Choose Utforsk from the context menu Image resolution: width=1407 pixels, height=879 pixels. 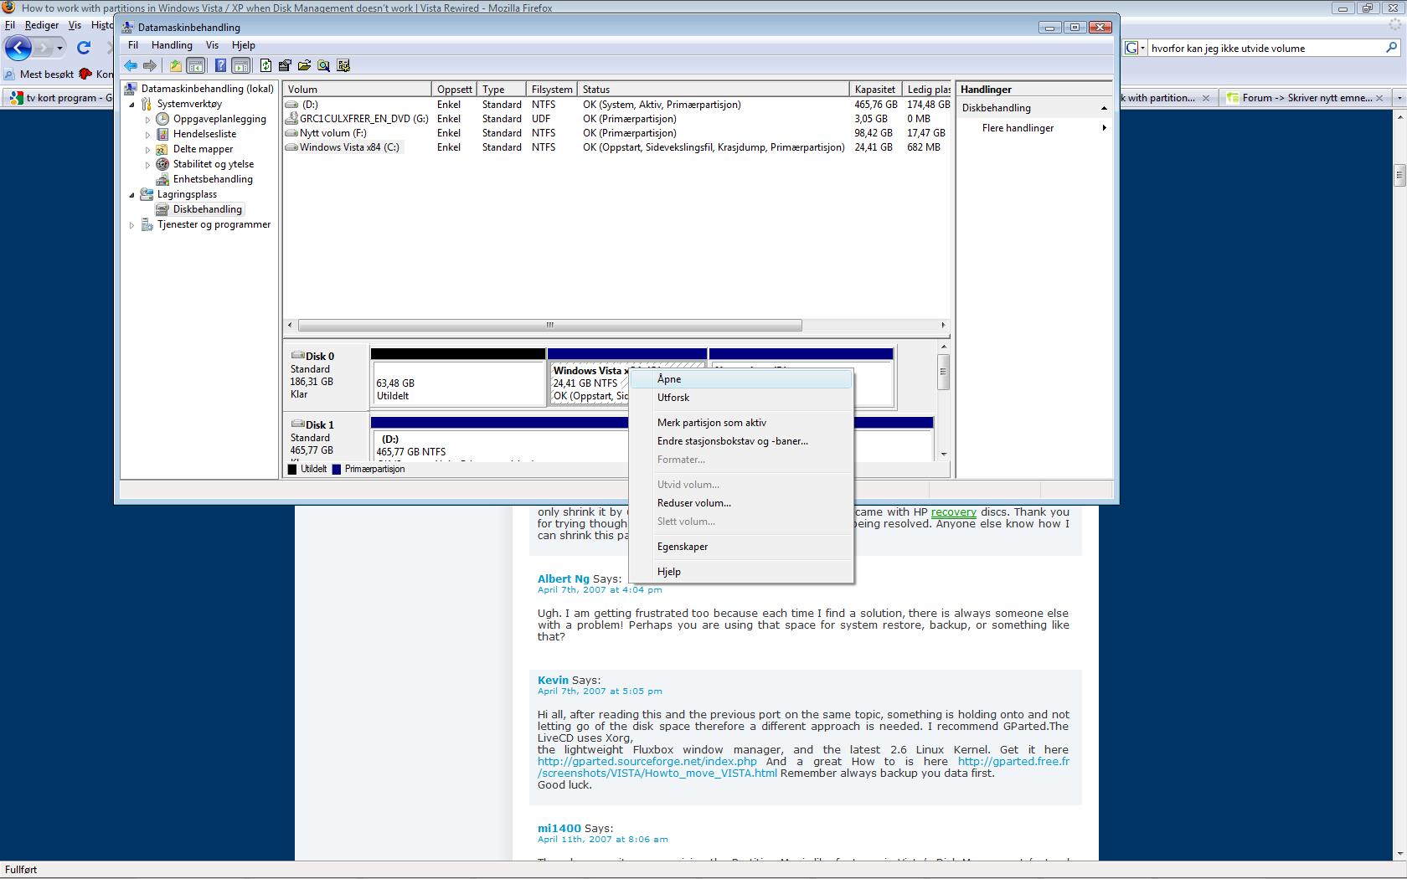click(x=741, y=398)
